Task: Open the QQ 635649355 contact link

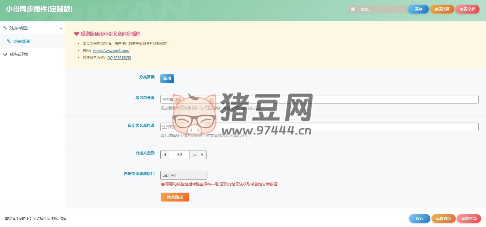Action: click(119, 58)
